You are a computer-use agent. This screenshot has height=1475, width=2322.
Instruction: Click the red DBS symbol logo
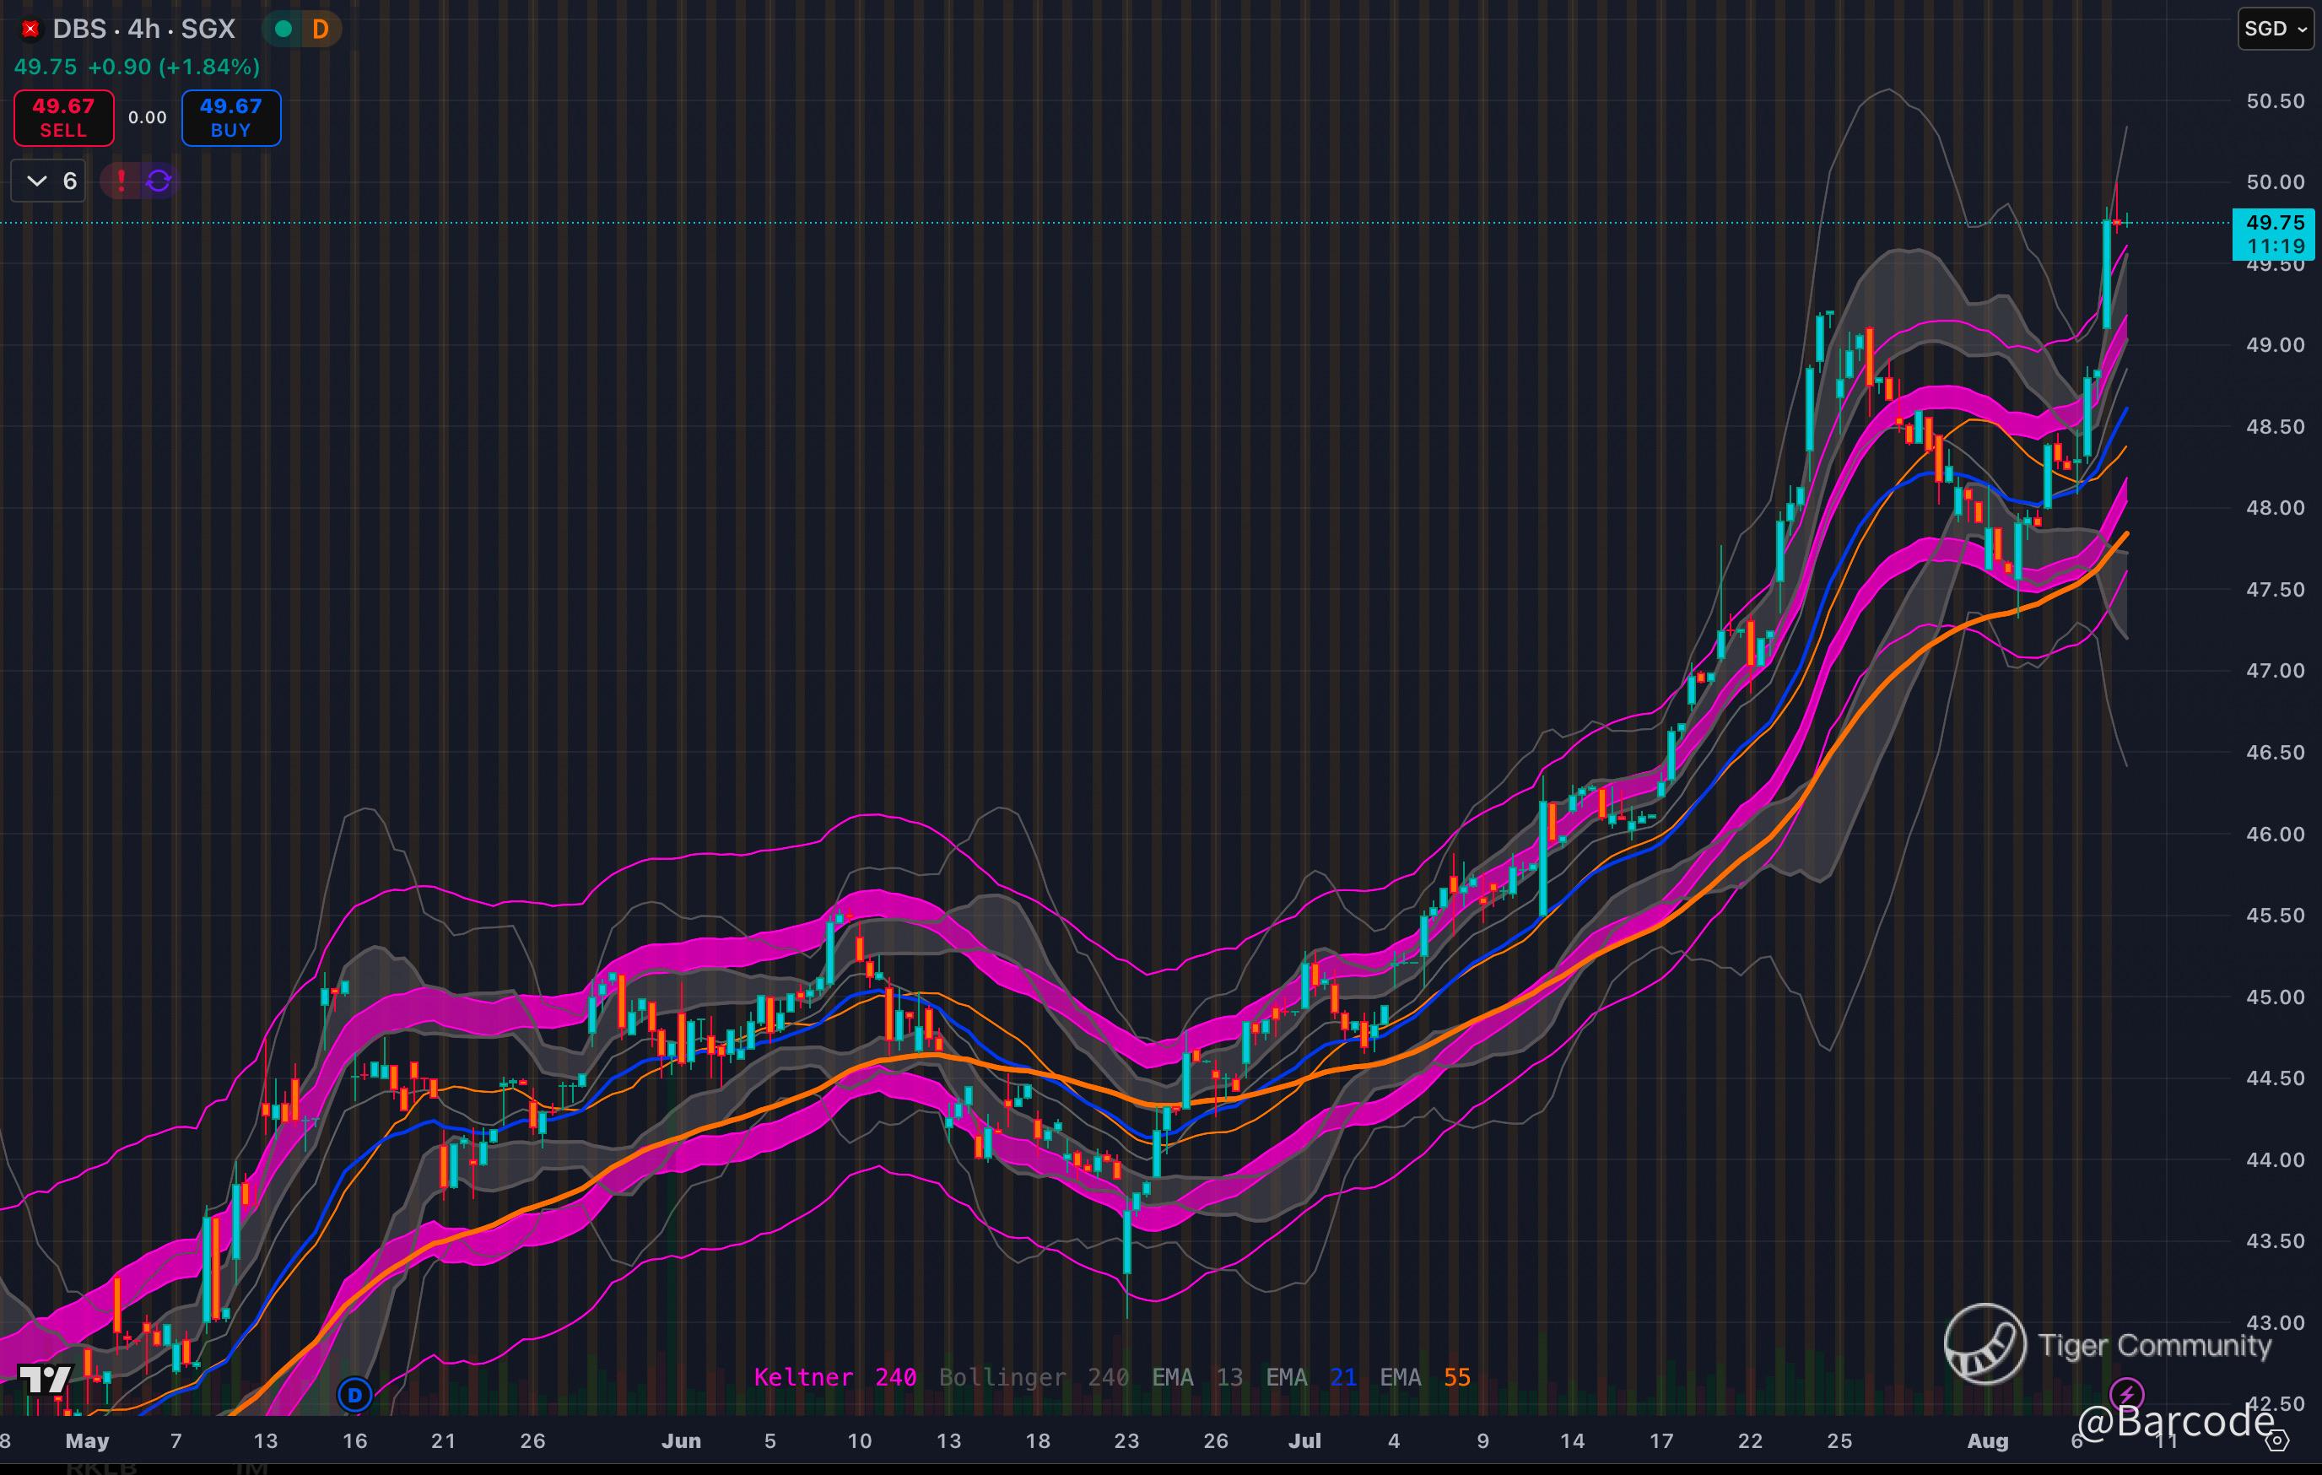pyautogui.click(x=30, y=30)
